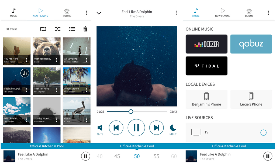Go back to the previous track

click(116, 127)
